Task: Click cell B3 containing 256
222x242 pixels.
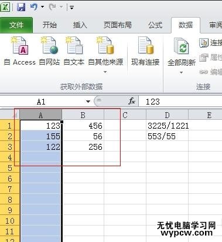Action: pos(83,147)
